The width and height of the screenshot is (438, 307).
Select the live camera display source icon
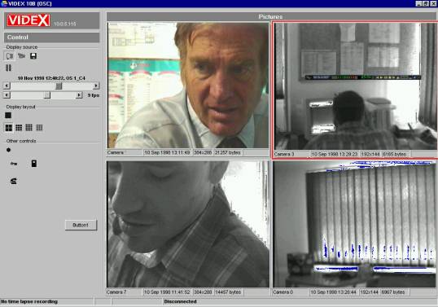tap(10, 56)
